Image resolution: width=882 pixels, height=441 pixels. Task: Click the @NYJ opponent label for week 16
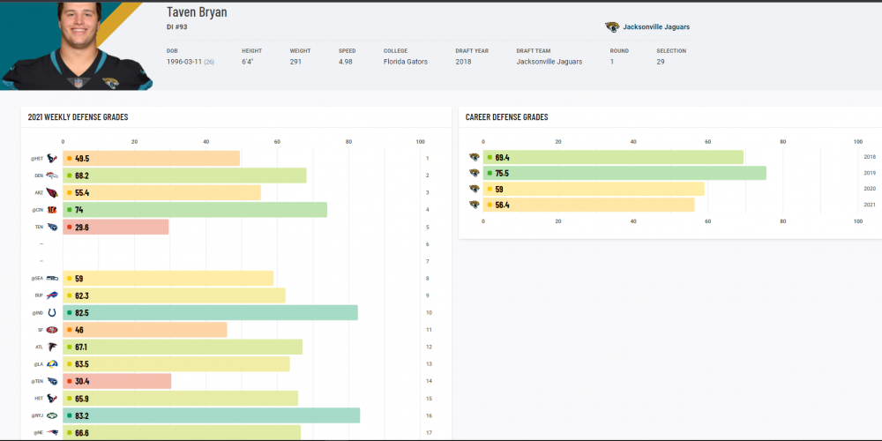coord(37,416)
